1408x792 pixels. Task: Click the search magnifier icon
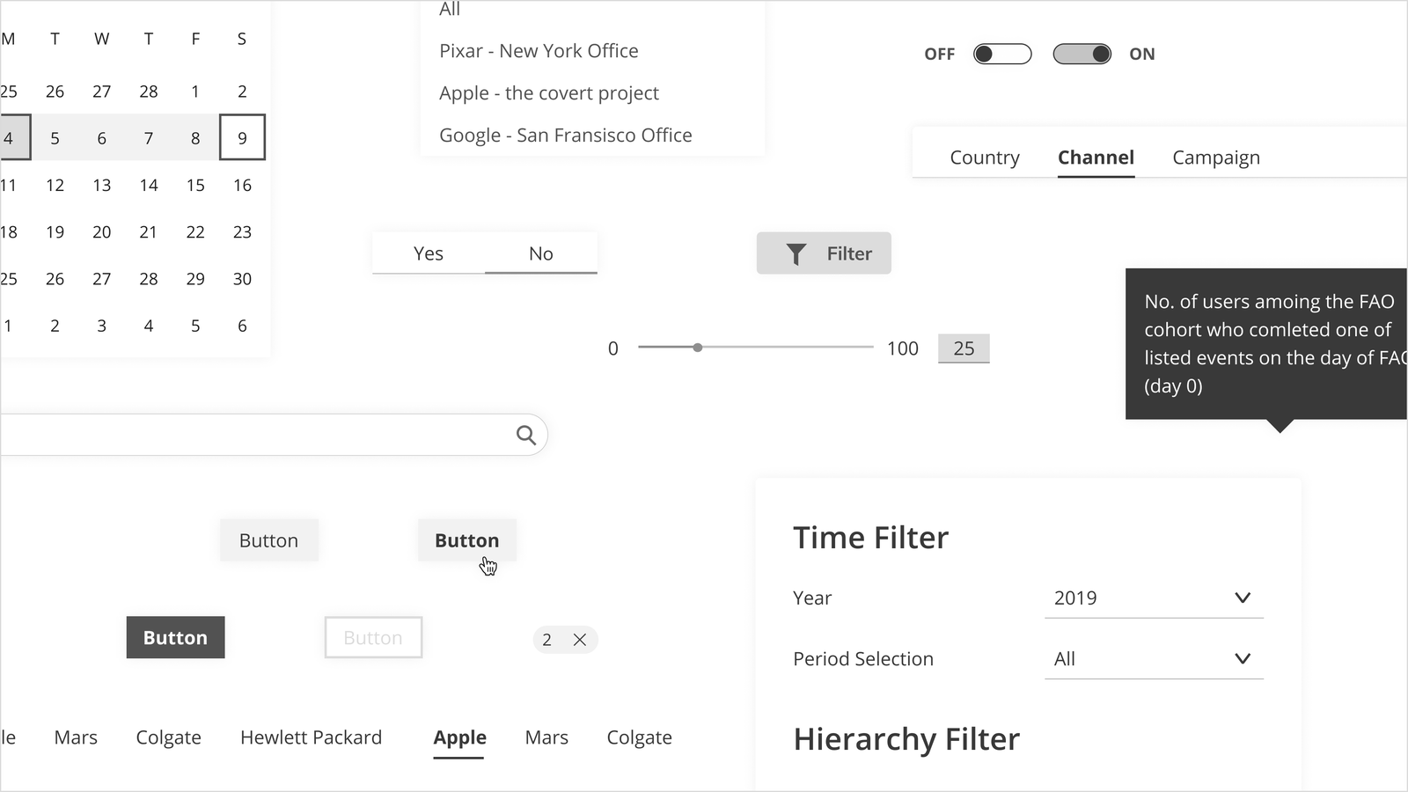[x=526, y=435]
